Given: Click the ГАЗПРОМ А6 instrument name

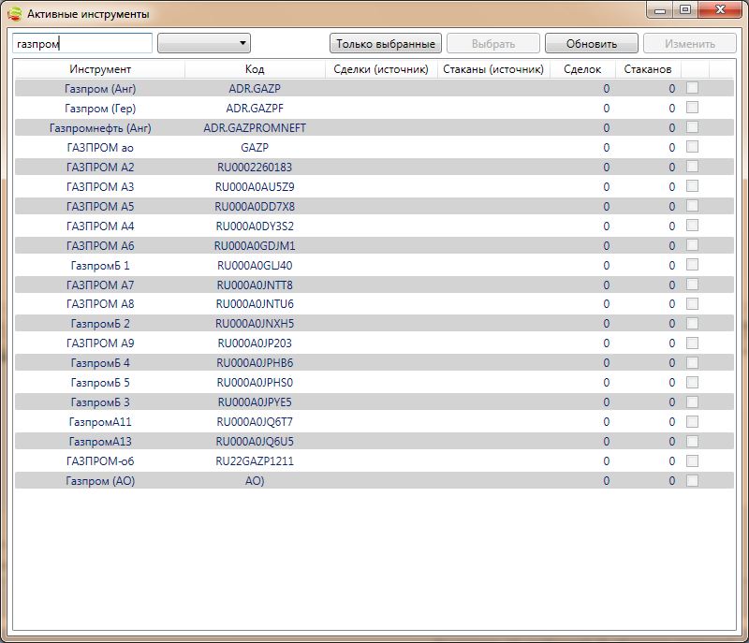Looking at the screenshot, I should tap(100, 246).
